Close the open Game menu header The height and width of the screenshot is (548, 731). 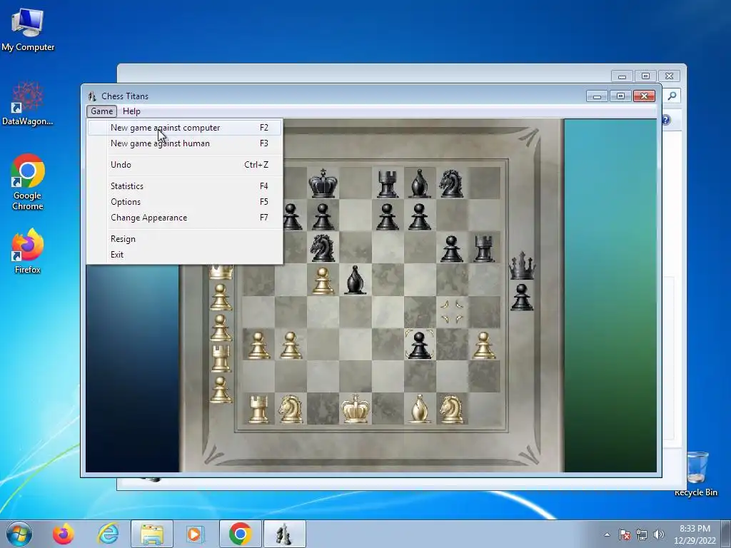pos(101,111)
